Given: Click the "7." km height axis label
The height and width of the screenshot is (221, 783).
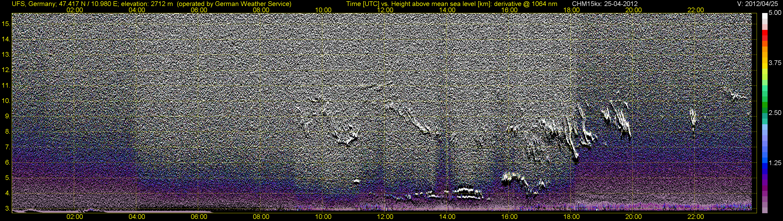Looking at the screenshot, I should click(8, 147).
